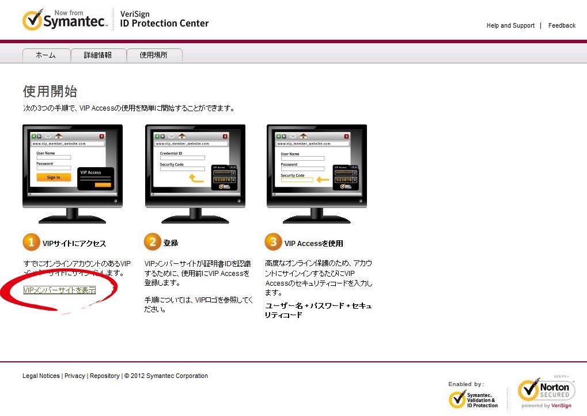
Task: Click the Symantec logo in header
Action: pyautogui.click(x=65, y=20)
